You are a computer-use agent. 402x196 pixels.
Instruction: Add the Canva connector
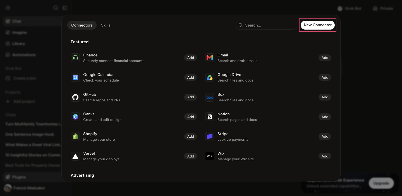tap(191, 117)
